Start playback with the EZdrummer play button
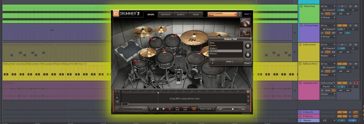 click(164, 109)
